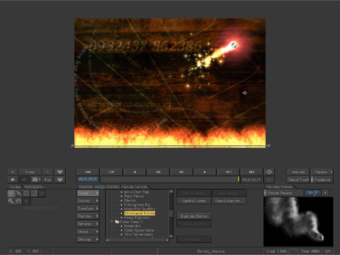Open the Emitter controls category

(x=88, y=200)
